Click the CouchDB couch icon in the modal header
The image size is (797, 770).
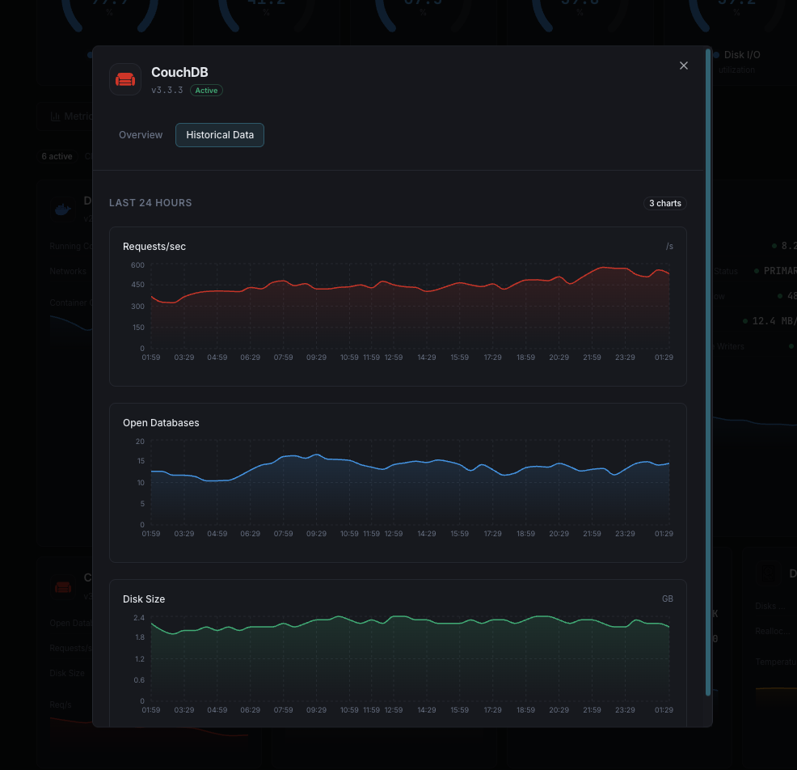125,78
